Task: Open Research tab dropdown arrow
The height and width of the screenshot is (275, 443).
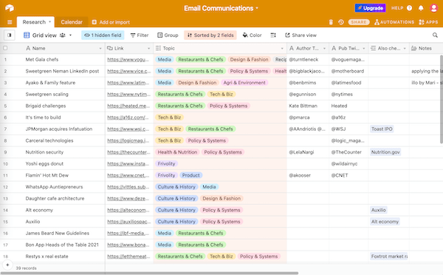Action: click(49, 21)
